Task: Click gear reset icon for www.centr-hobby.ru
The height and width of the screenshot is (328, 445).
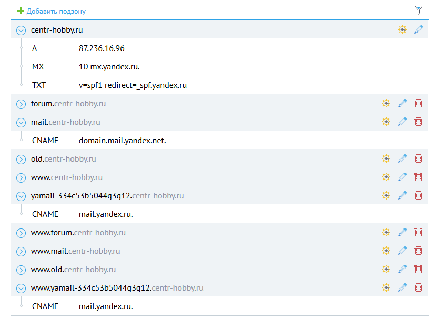Action: [386, 177]
